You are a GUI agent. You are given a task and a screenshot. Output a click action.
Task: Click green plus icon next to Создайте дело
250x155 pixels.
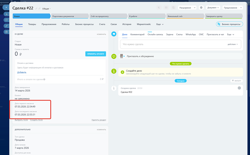pyautogui.click(x=123, y=72)
